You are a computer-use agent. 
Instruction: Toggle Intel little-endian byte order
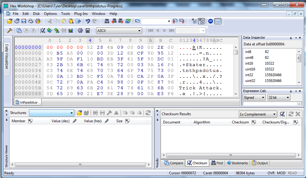click(x=218, y=21)
